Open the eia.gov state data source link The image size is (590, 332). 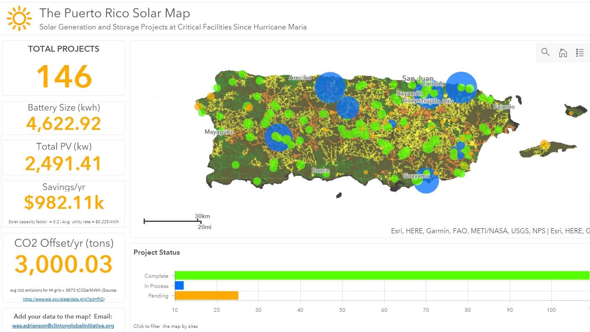[63, 299]
